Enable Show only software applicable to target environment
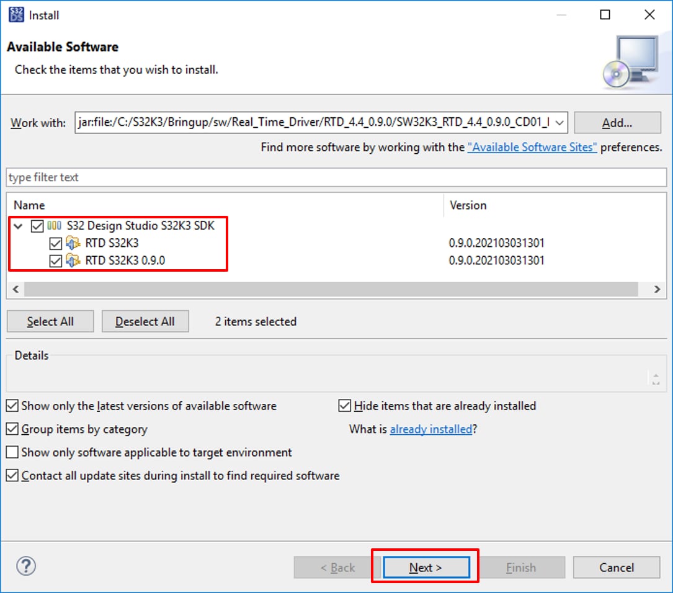 pos(12,453)
